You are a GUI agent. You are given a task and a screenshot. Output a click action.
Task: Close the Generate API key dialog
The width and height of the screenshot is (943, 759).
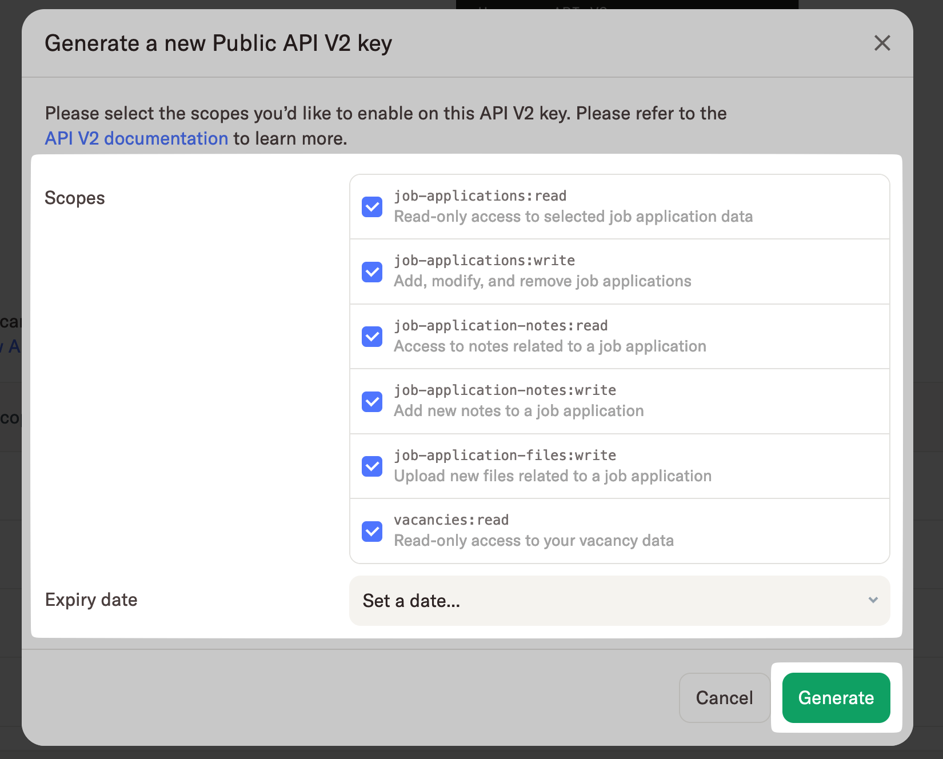(x=882, y=43)
